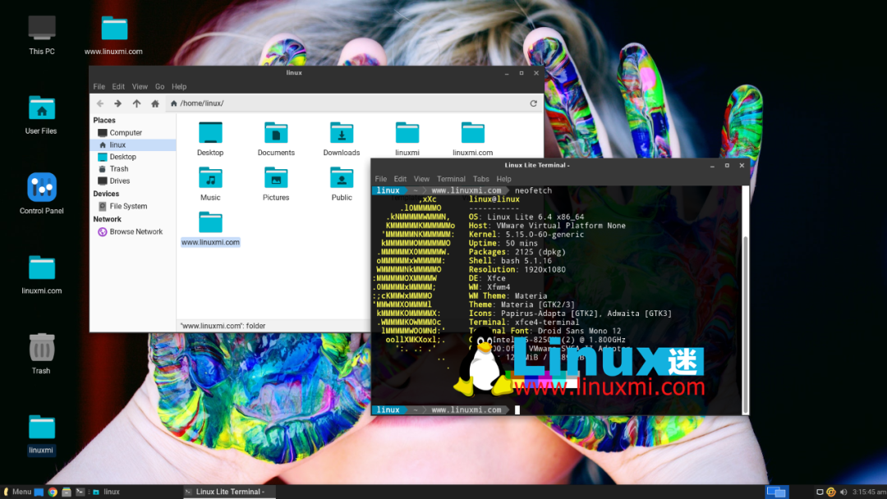The image size is (887, 499).
Task: Open Edit menu in file manager
Action: coord(118,86)
